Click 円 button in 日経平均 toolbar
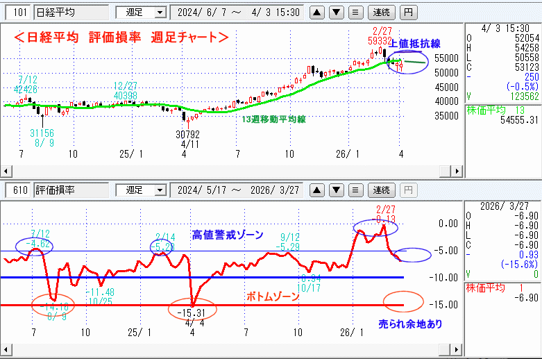This screenshot has height=359, width=542. point(408,12)
